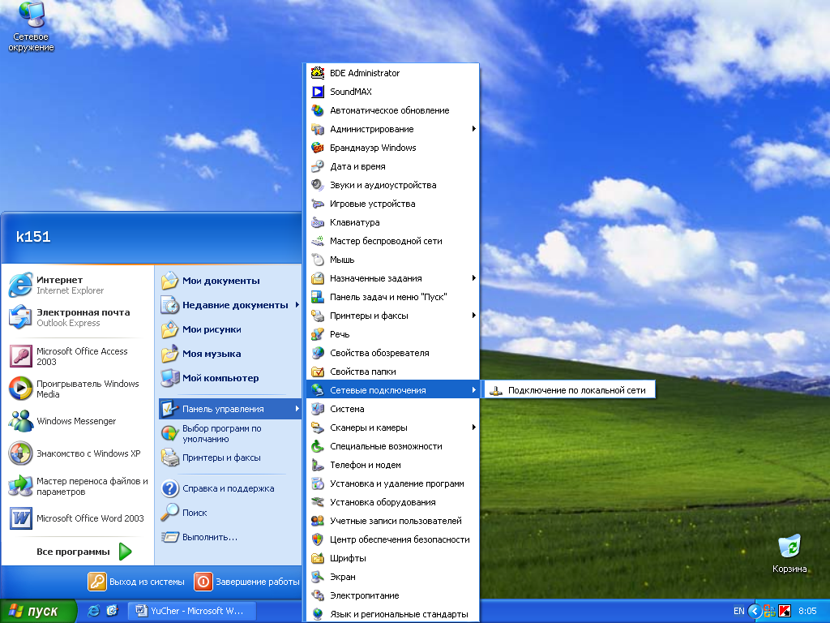The image size is (830, 623).
Task: Open Выбор программ по умолчанию
Action: tap(229, 433)
